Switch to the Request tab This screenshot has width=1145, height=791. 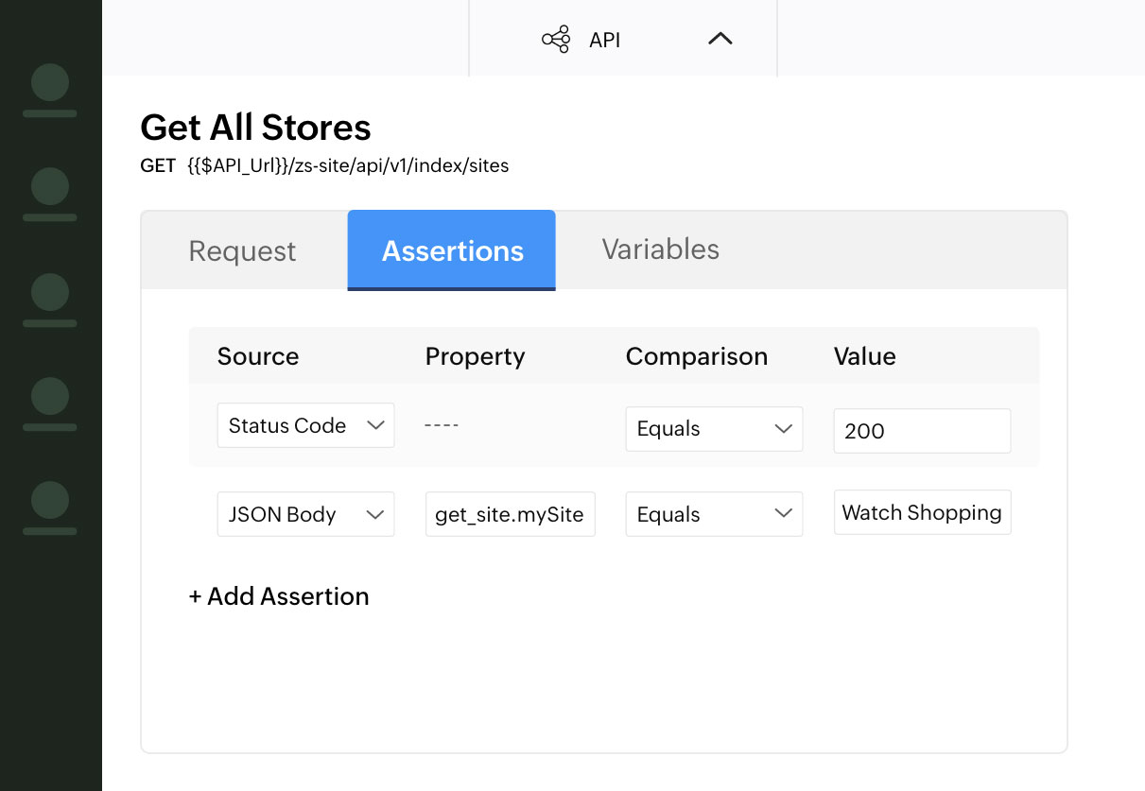click(242, 251)
